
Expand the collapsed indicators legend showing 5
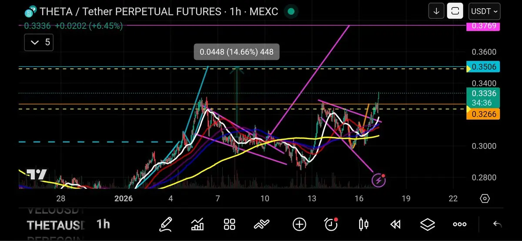(39, 43)
